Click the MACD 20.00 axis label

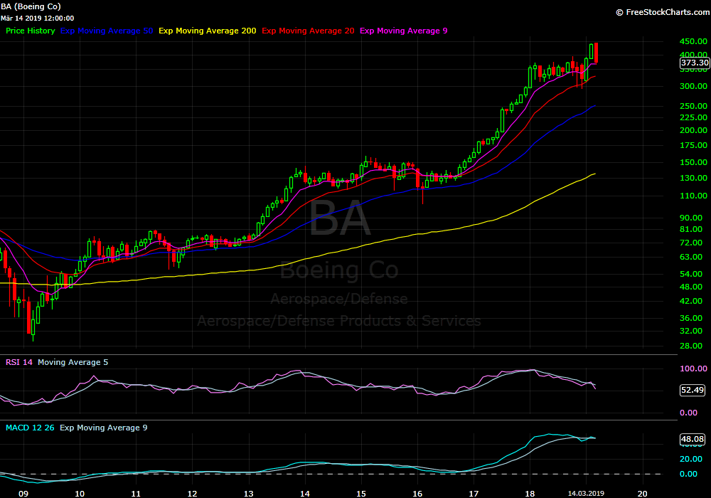tap(691, 459)
